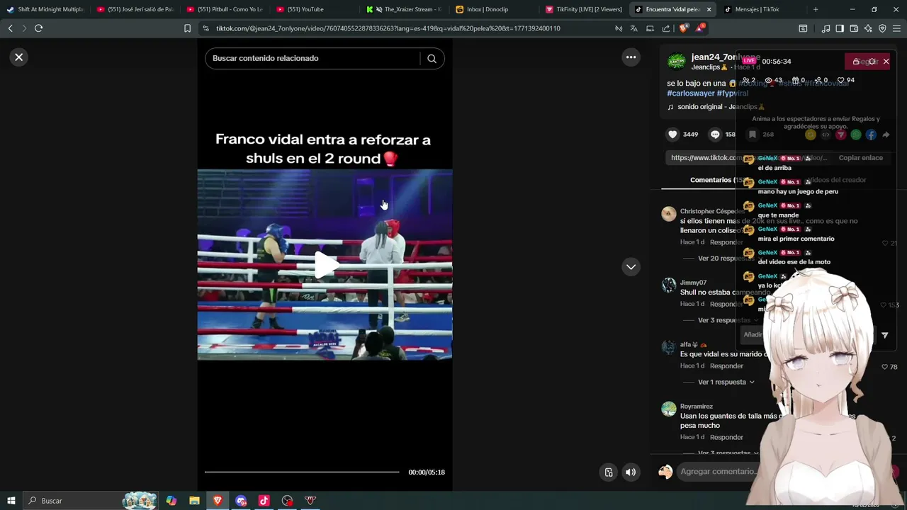907x510 pixels.
Task: Like the video with heart icon 3449
Action: (x=672, y=135)
